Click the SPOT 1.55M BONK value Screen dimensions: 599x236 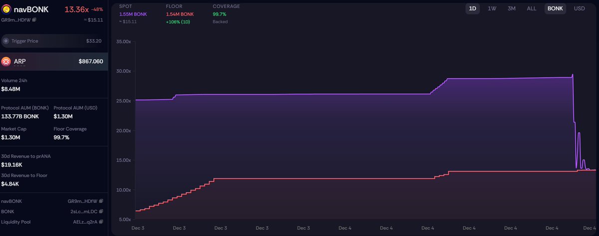click(134, 14)
